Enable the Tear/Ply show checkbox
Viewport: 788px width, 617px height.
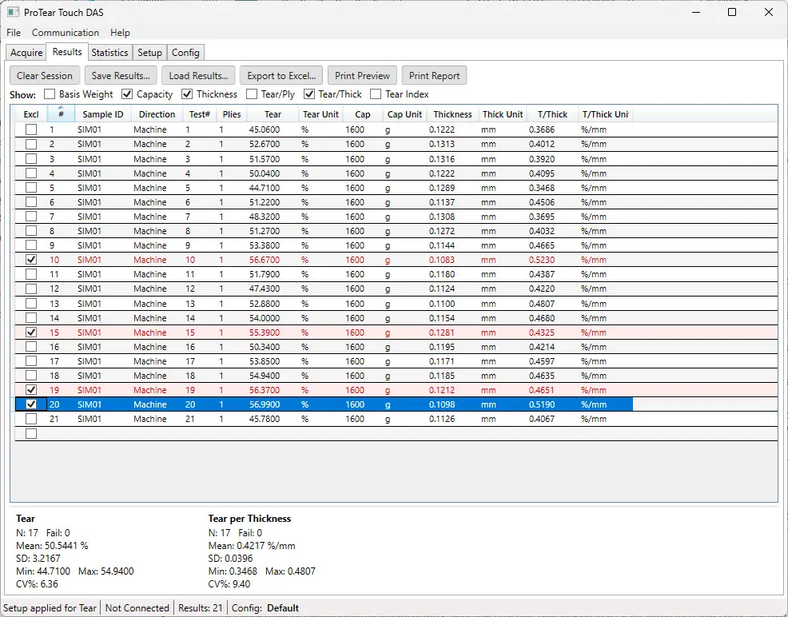(x=252, y=94)
